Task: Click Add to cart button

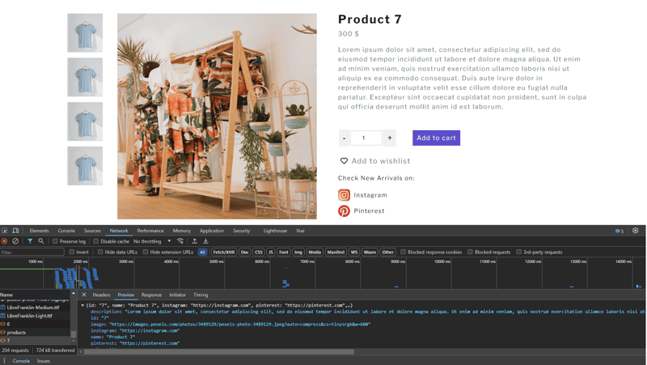Action: [436, 138]
